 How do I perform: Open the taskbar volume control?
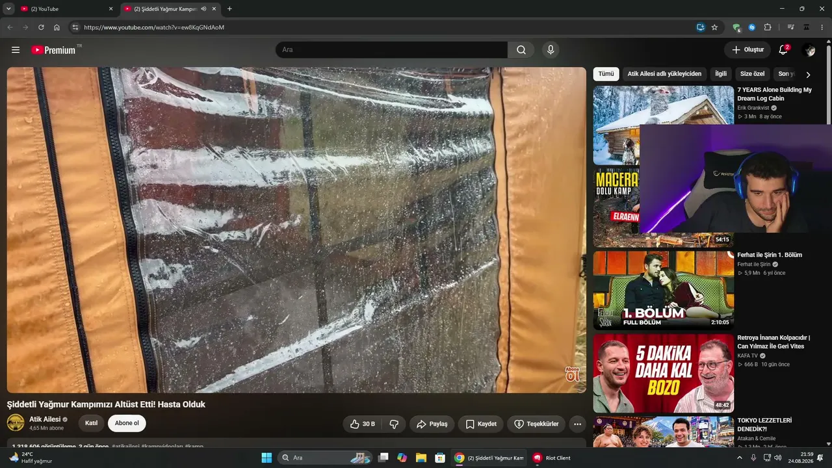[x=778, y=458]
